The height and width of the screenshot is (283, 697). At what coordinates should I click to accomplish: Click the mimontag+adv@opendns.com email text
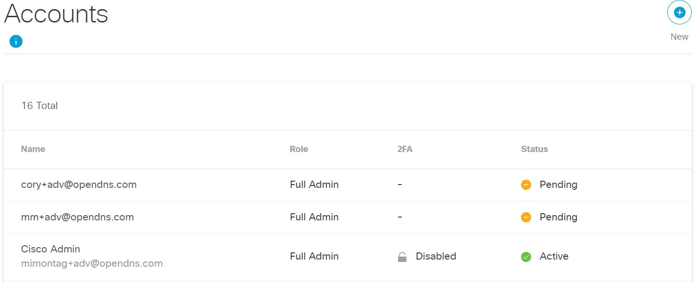pyautogui.click(x=92, y=263)
